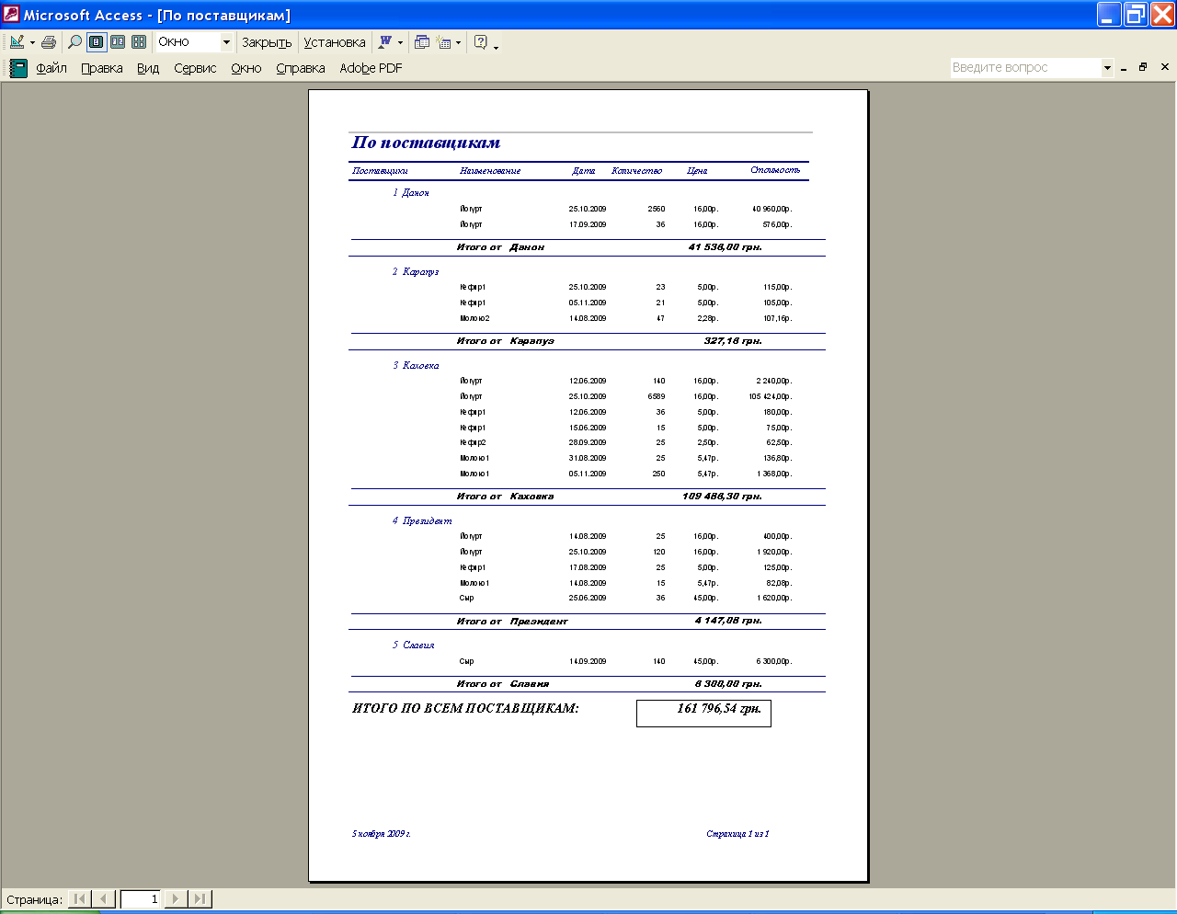Image resolution: width=1177 pixels, height=914 pixels.
Task: Click the subtotal '6 300,00 грн.'
Action: (x=729, y=684)
